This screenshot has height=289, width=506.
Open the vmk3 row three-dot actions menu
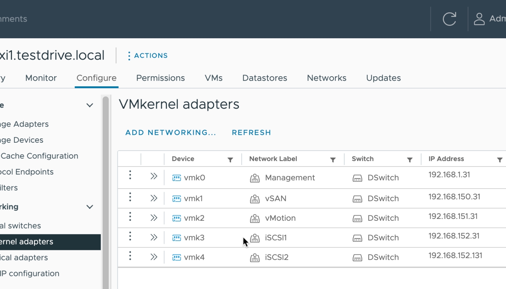pos(130,236)
